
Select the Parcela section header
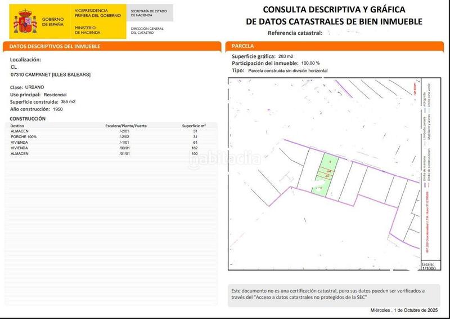click(x=243, y=46)
